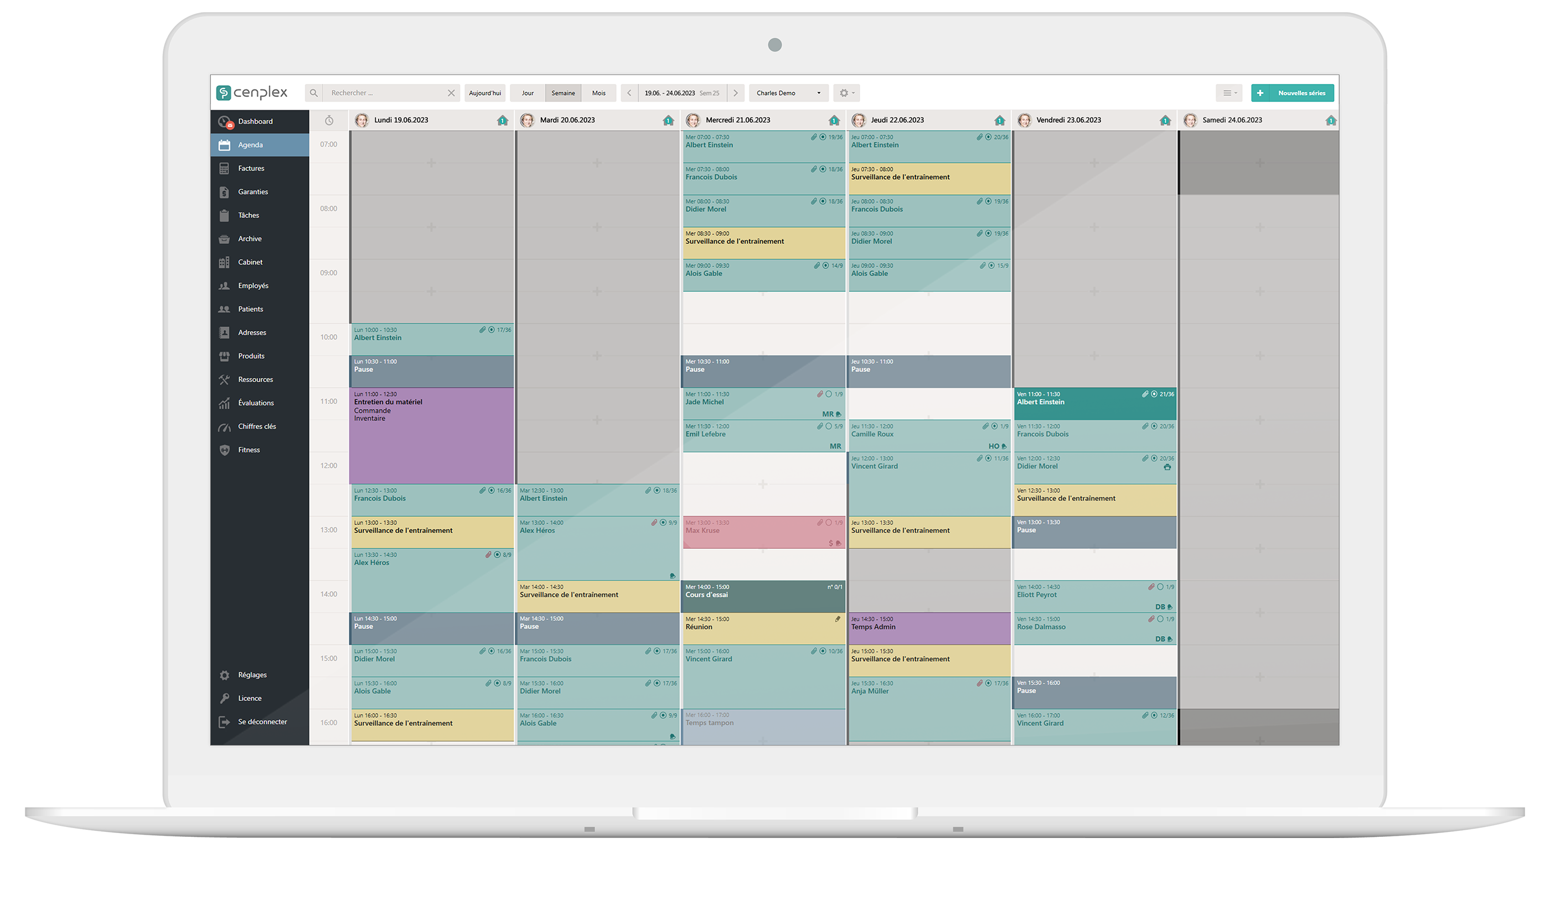
Task: Open the Charles Demo employee dropdown
Action: (789, 93)
